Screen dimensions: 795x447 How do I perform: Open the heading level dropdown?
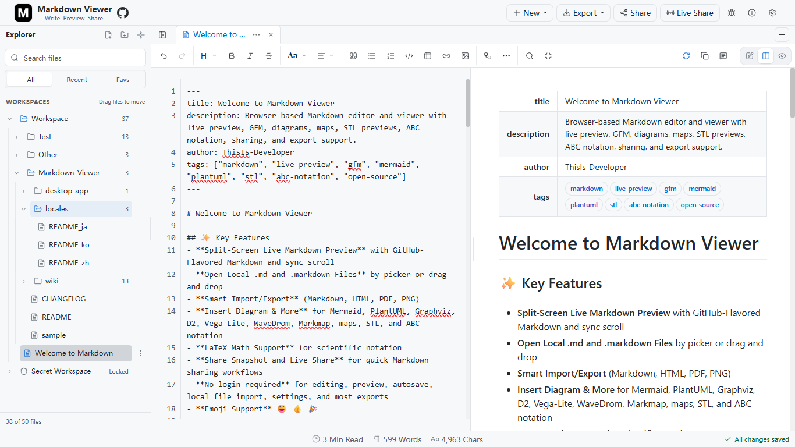(x=208, y=56)
